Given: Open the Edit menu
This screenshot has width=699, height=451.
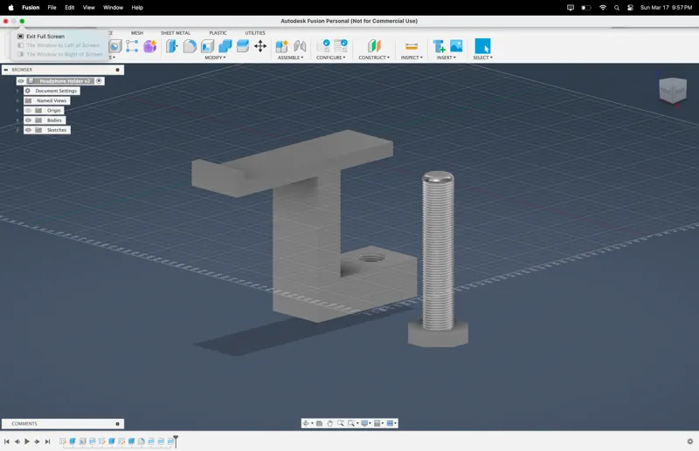Looking at the screenshot, I should point(70,8).
